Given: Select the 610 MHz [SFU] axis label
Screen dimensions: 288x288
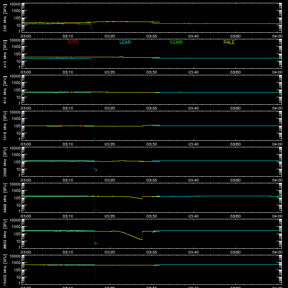Looking at the screenshot, I should click(5, 90).
